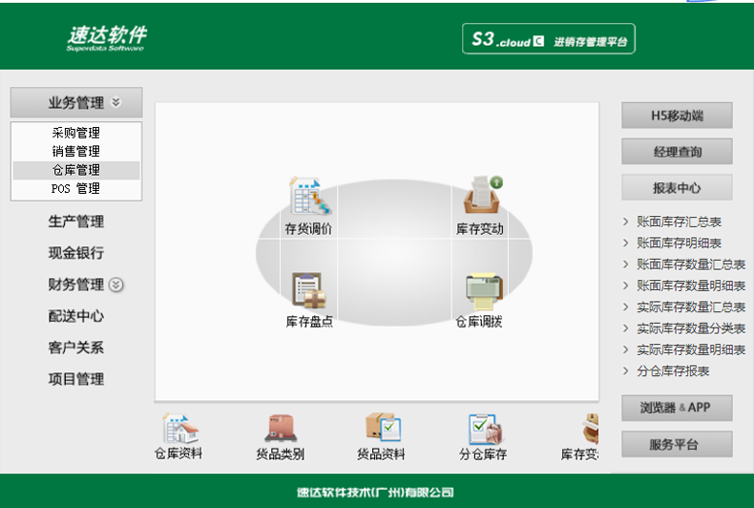The height and width of the screenshot is (508, 754).
Task: Click the 经理查询 button
Action: 677,152
